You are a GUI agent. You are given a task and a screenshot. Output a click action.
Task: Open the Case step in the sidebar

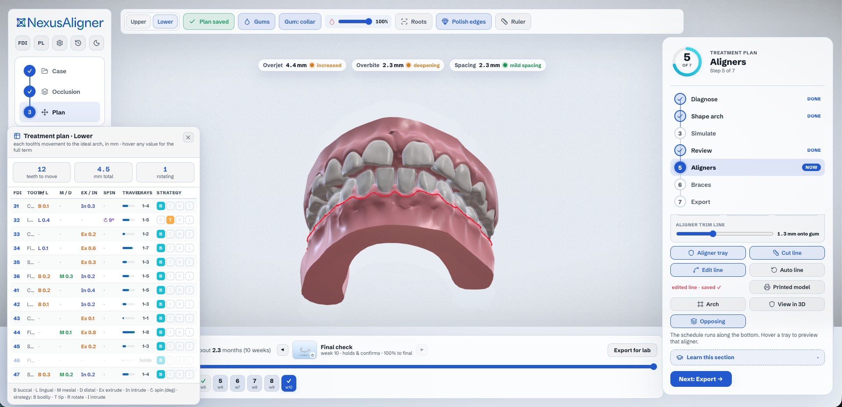click(x=60, y=71)
